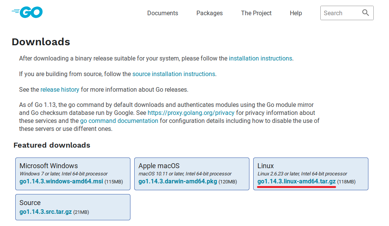Follow the source installation instructions link
The width and height of the screenshot is (389, 226).
click(174, 74)
